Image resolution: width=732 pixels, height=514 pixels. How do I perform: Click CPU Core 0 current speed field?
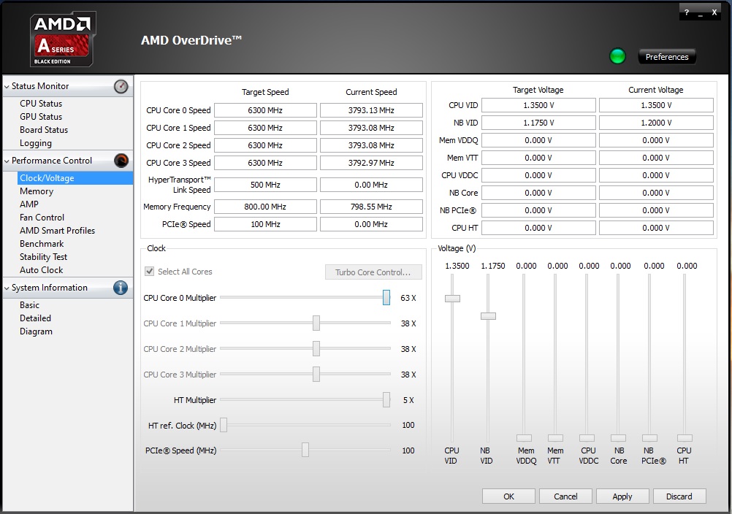pos(371,110)
